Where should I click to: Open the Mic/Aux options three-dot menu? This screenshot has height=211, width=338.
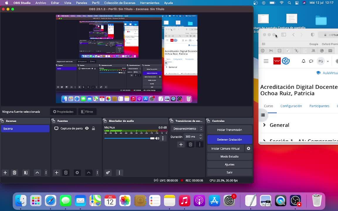click(163, 138)
